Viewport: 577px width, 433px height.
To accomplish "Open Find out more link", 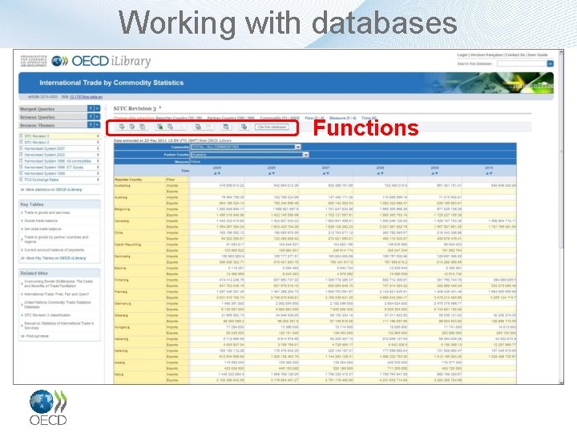I will 37,336.
